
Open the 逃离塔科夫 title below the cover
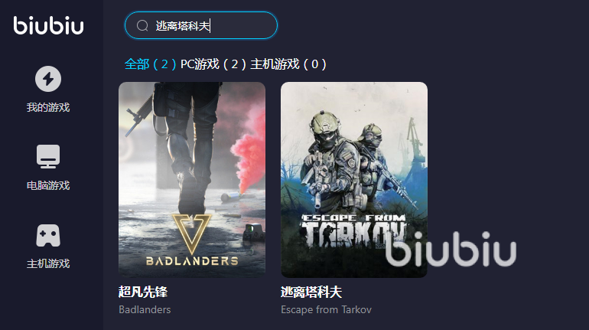click(311, 292)
